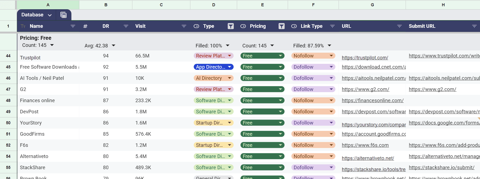This screenshot has width=480, height=179.
Task: Select DR value 94 cell
Action: pyautogui.click(x=106, y=56)
